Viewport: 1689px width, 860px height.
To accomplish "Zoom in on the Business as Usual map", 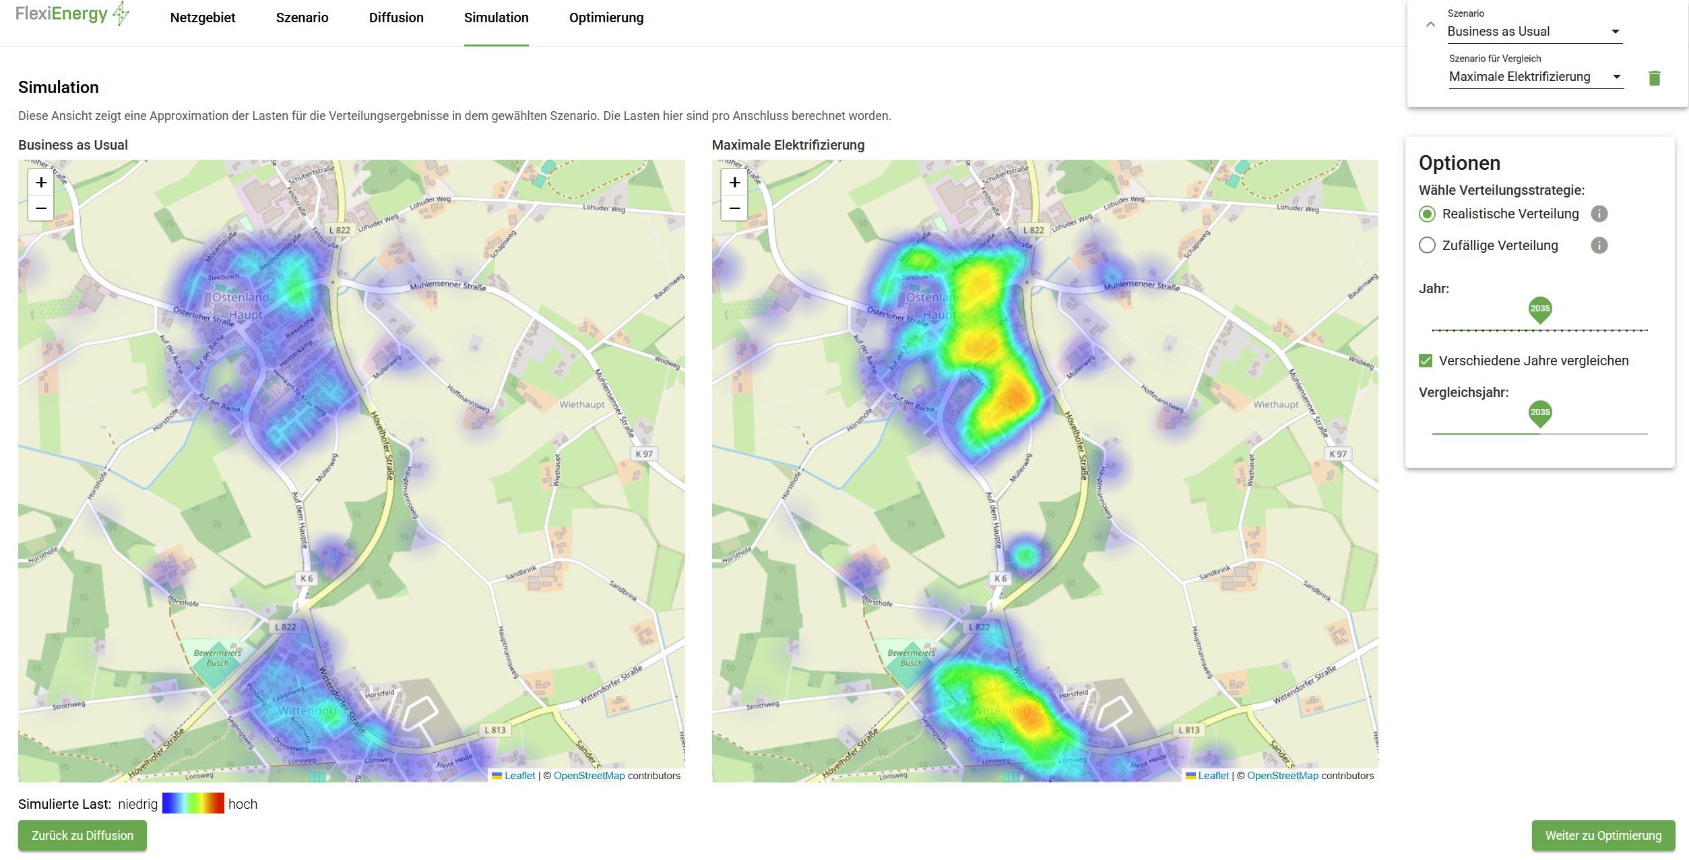I will [x=41, y=183].
